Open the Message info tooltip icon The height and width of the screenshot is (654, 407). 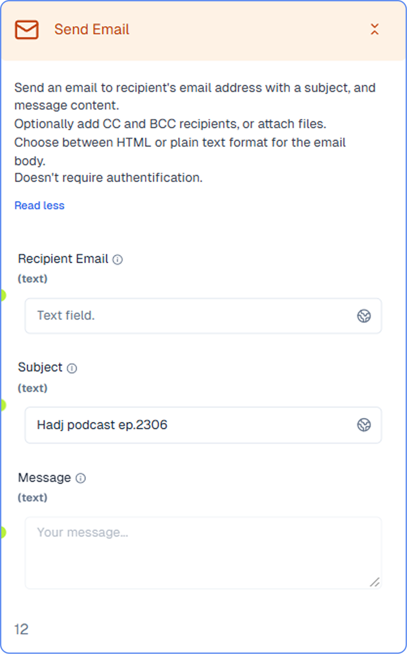pyautogui.click(x=81, y=478)
